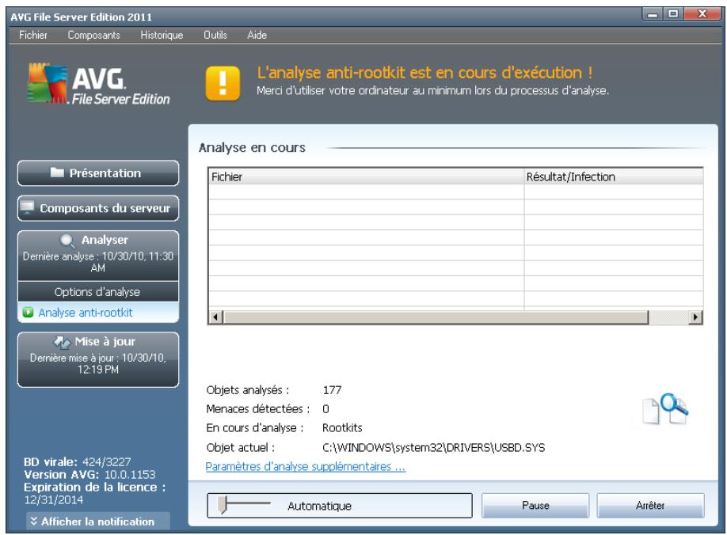Click the magnifier icon next to Analyser
Image resolution: width=727 pixels, height=535 pixels.
tap(67, 240)
